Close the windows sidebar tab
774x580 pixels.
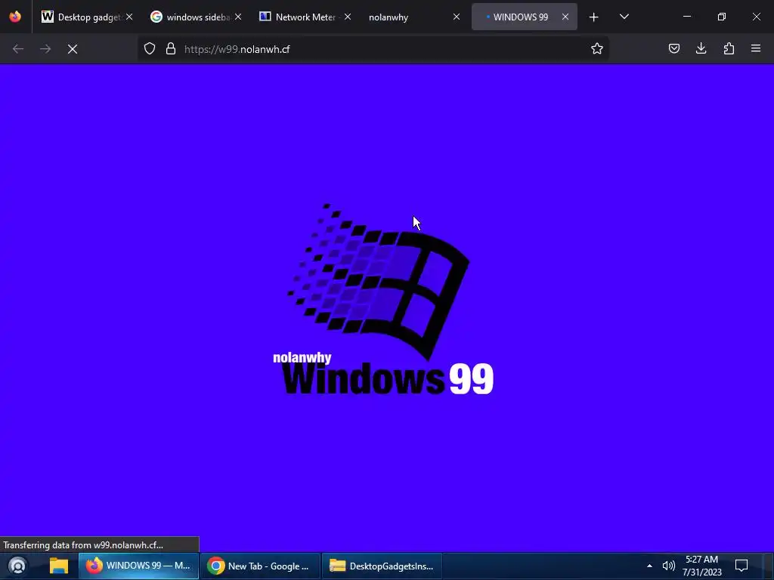click(238, 17)
